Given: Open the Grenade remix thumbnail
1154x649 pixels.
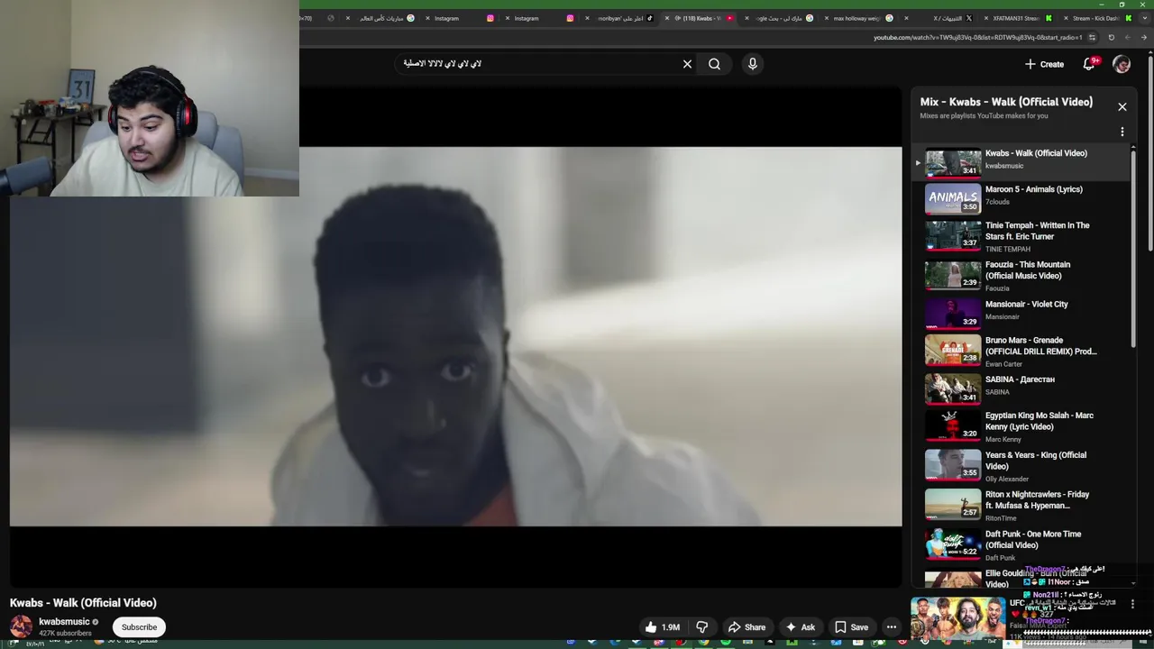Looking at the screenshot, I should click(953, 350).
